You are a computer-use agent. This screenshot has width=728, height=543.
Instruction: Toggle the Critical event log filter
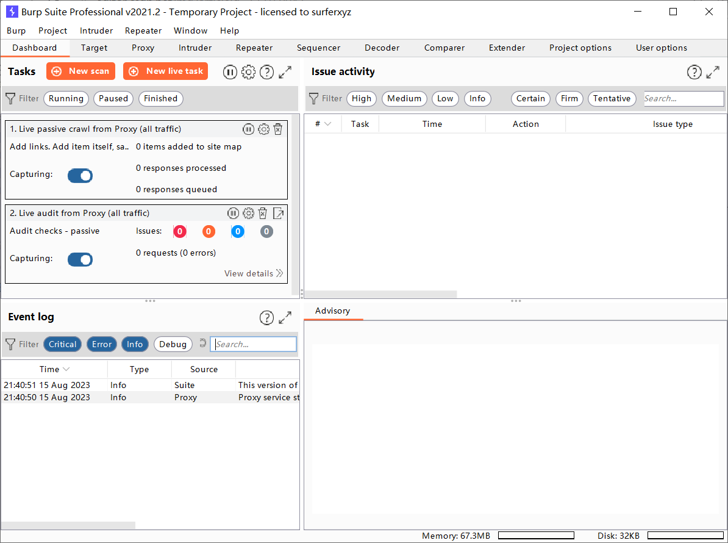63,344
